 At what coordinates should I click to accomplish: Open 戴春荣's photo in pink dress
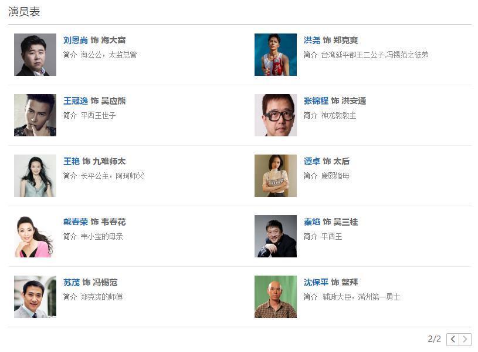[35, 236]
